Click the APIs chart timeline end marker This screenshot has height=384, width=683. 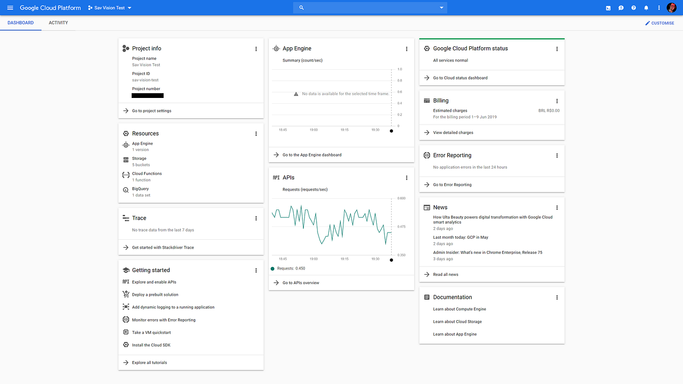[391, 260]
